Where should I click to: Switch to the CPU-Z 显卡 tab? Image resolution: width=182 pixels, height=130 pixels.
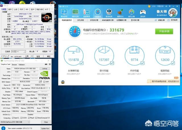(x=33, y=9)
